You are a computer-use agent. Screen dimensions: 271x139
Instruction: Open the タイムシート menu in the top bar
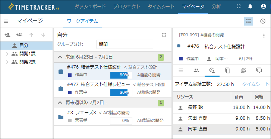(x=161, y=7)
